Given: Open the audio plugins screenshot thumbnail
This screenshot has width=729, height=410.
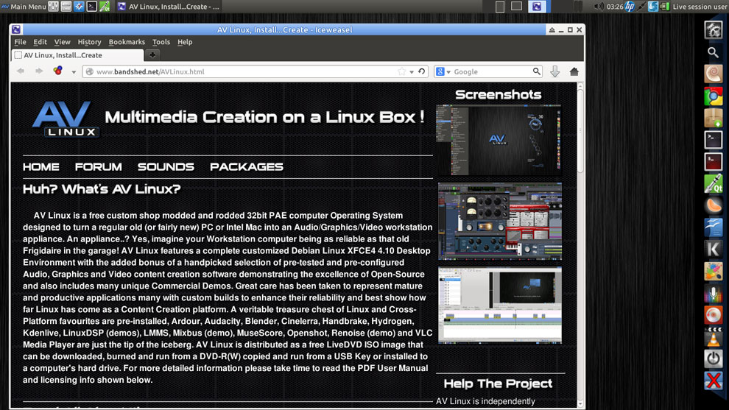Looking at the screenshot, I should point(500,222).
